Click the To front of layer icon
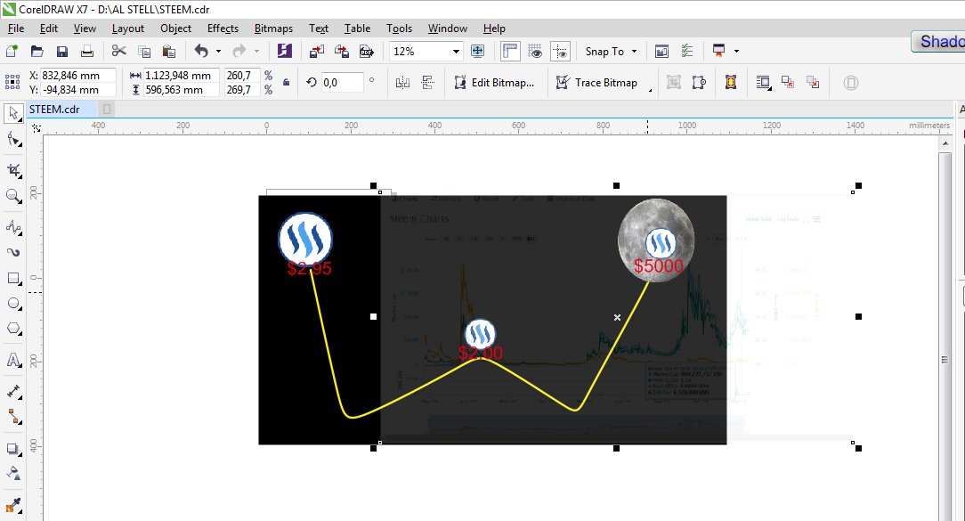 tap(787, 83)
